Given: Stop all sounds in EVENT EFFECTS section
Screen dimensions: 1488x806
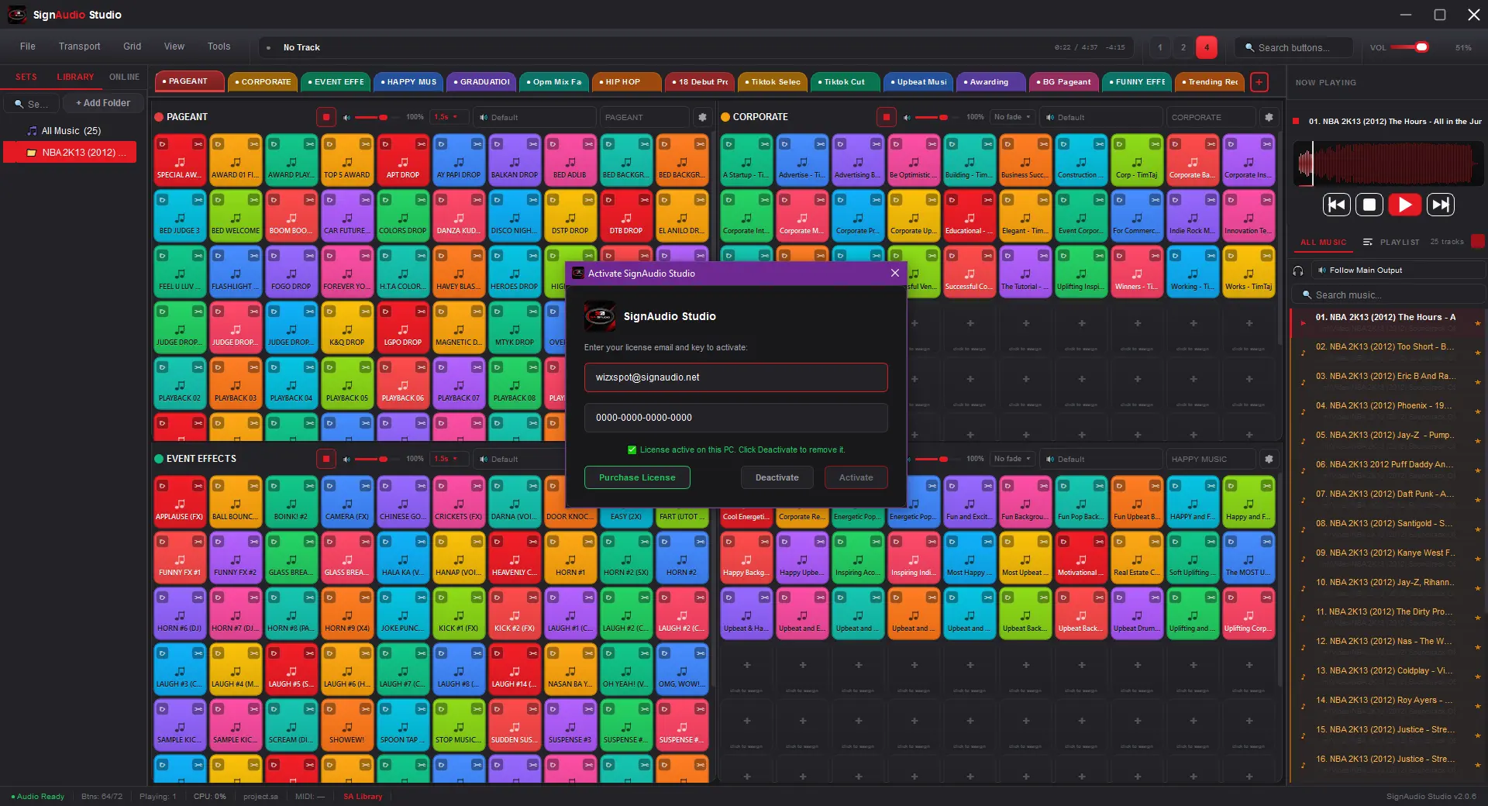Looking at the screenshot, I should pos(326,459).
